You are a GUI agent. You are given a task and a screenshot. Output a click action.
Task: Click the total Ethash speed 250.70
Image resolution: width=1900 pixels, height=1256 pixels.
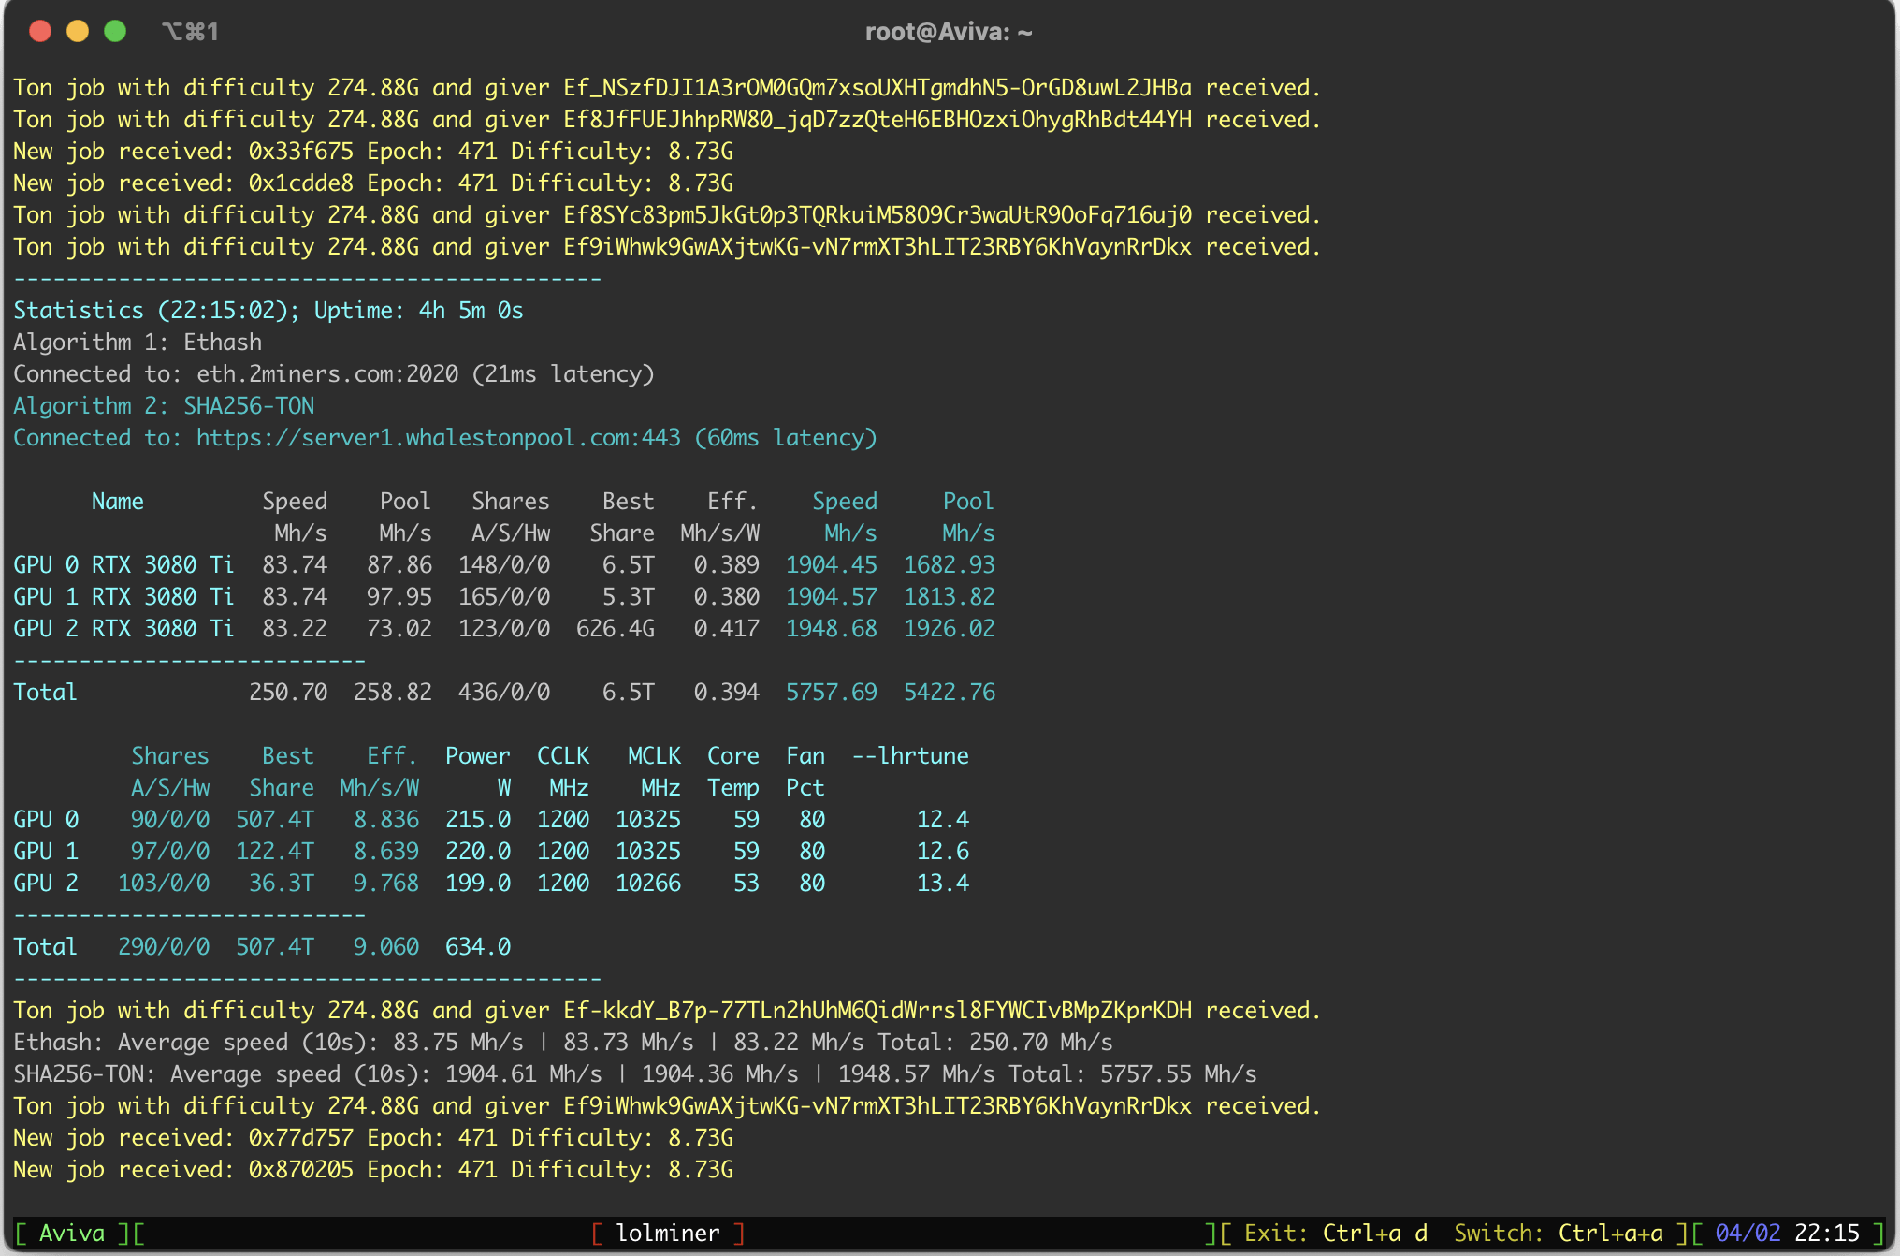pyautogui.click(x=288, y=693)
